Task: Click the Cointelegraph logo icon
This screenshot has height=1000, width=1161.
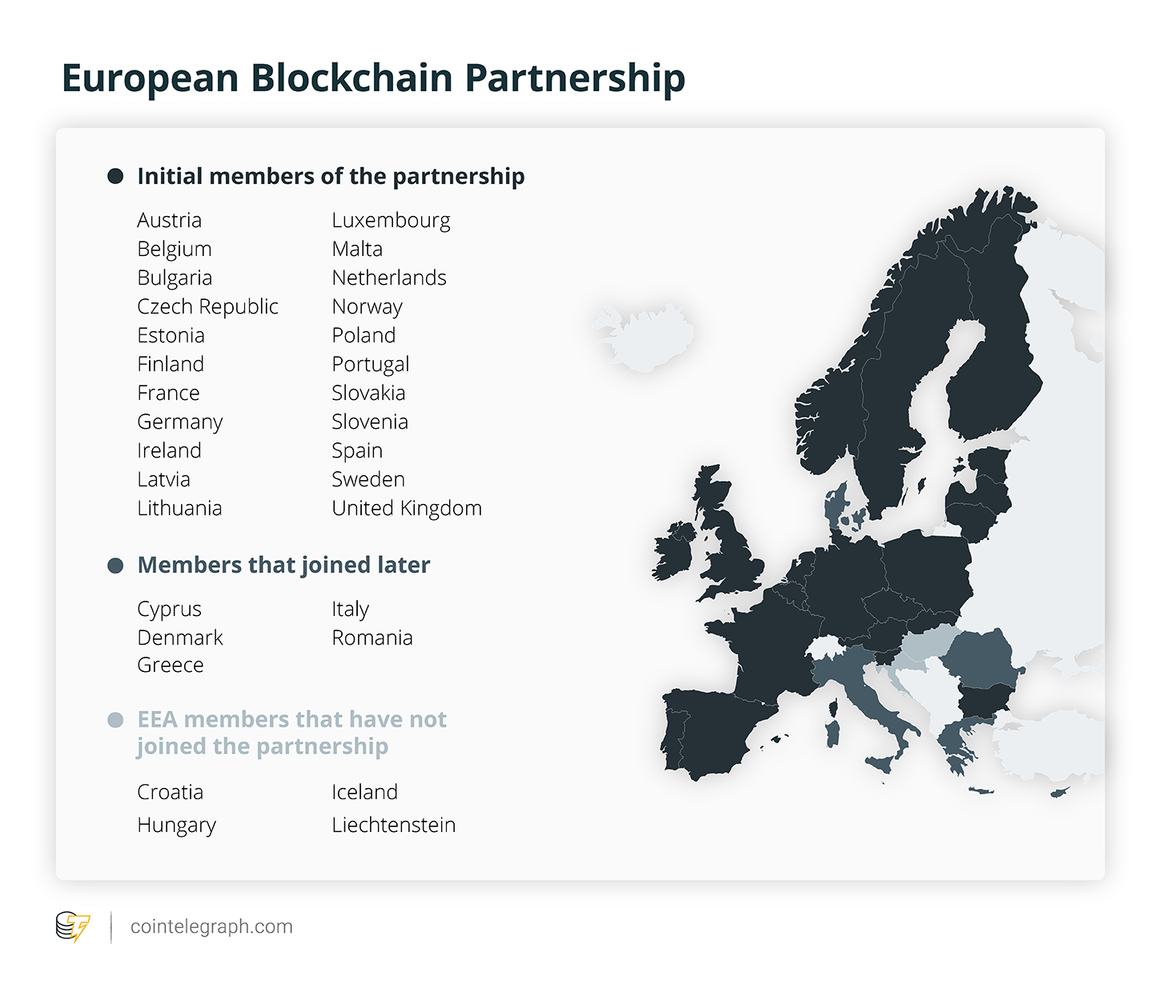Action: point(73,926)
